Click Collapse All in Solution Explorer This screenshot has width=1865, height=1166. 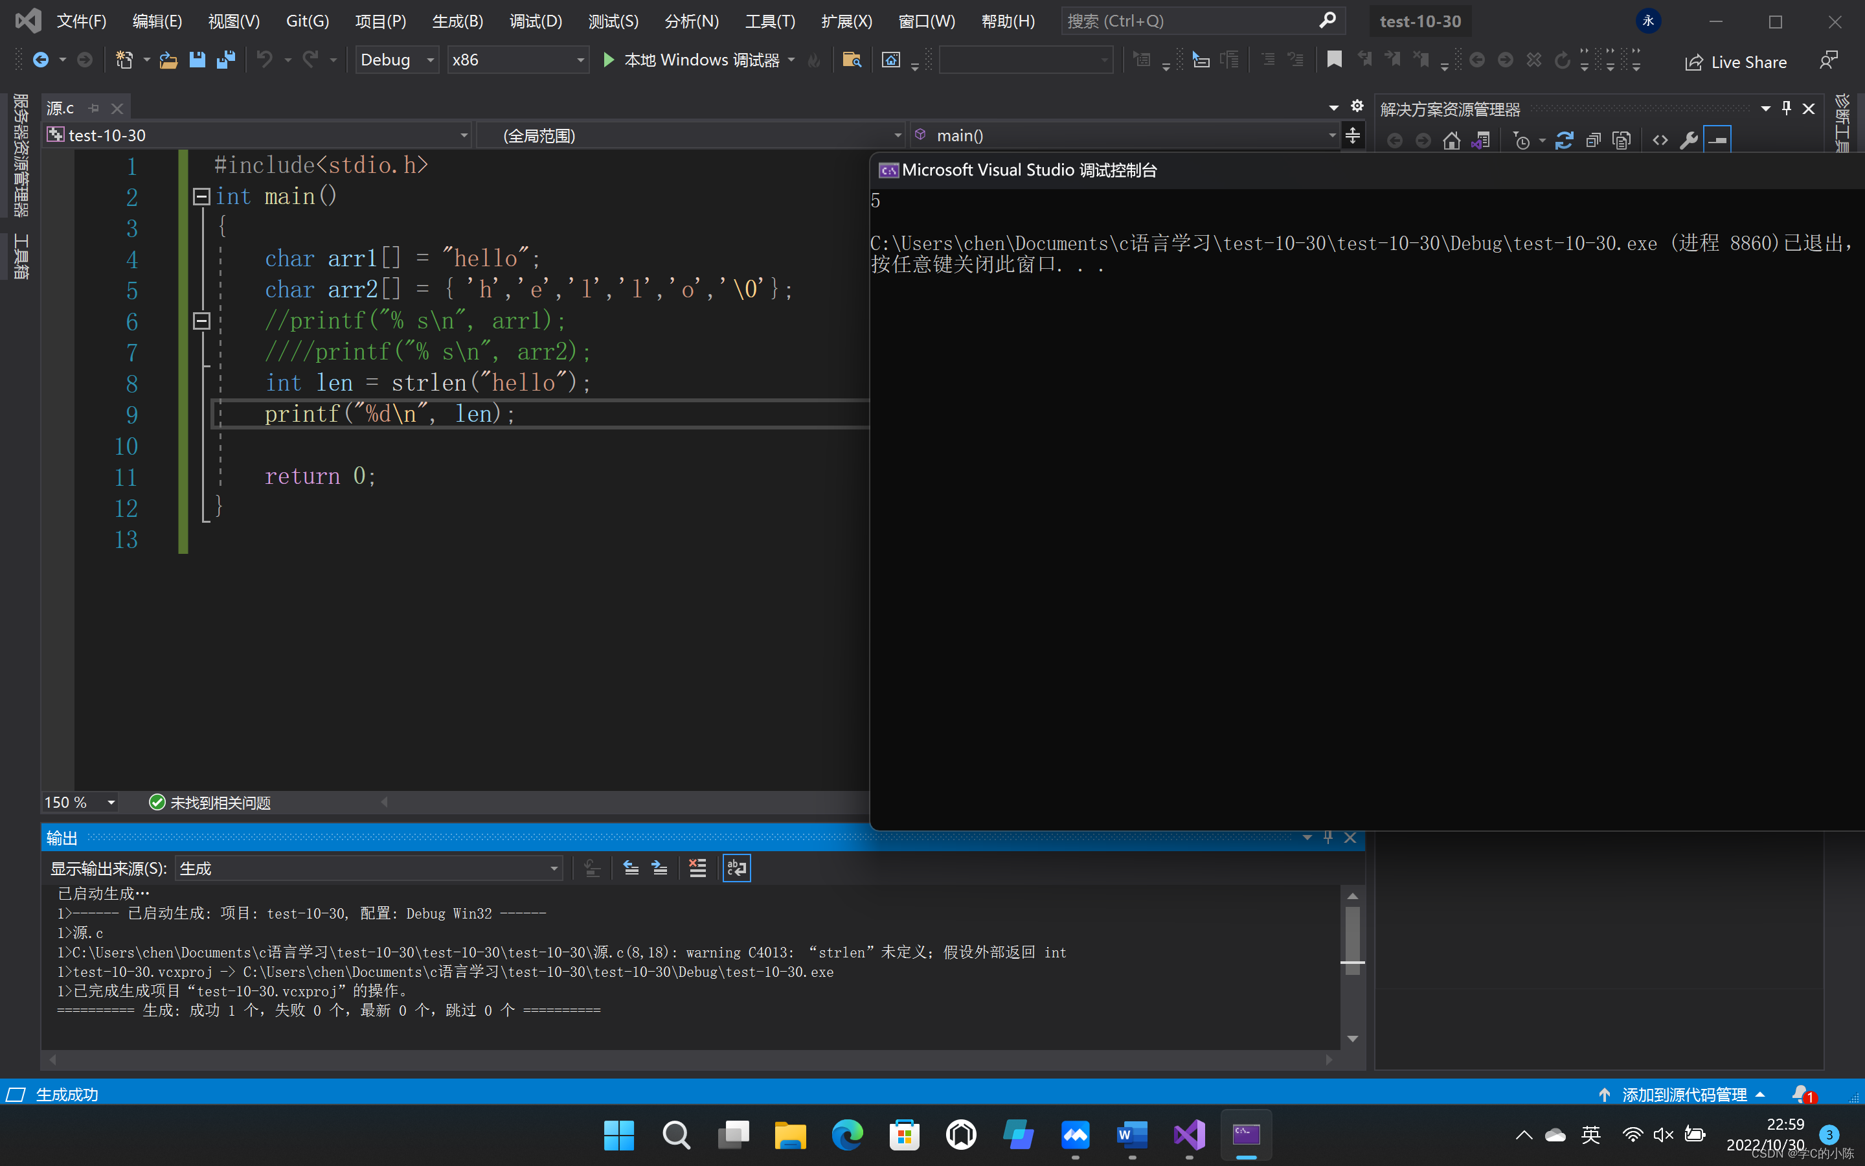point(1593,141)
